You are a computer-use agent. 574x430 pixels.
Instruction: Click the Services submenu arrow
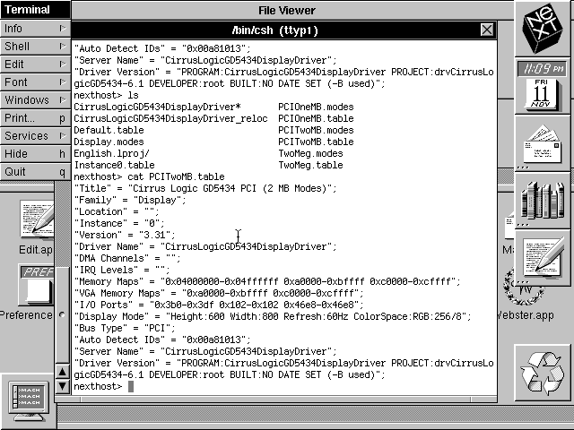point(63,135)
